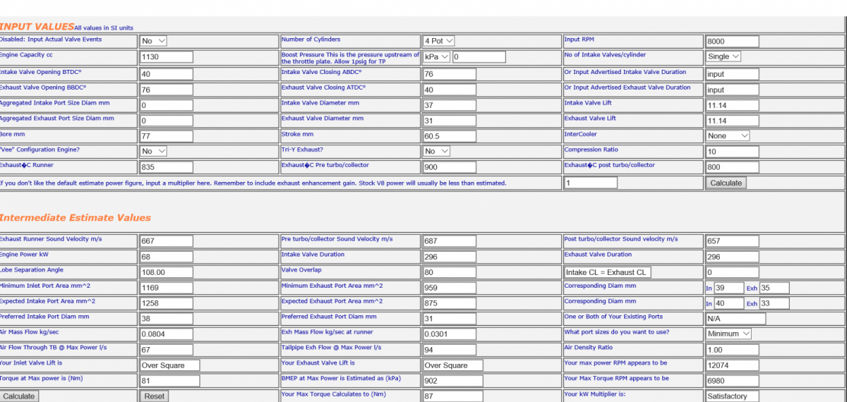Viewport: 847px width, 402px height.
Task: Click the Reset button
Action: pos(155,396)
